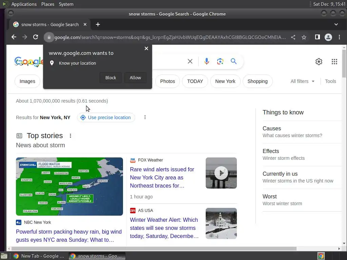
Task: Click Use precise location
Action: coord(106,117)
